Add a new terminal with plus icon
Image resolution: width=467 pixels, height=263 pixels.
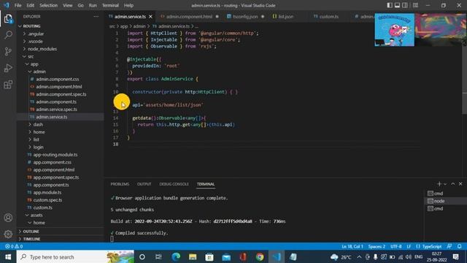[439, 184]
